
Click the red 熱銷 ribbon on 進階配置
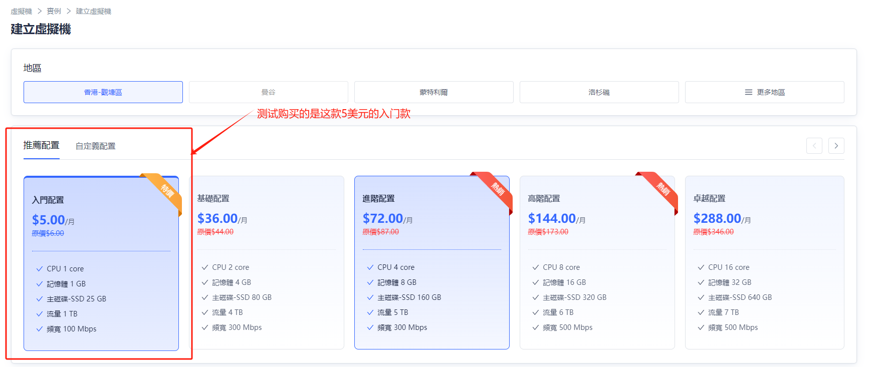click(497, 189)
